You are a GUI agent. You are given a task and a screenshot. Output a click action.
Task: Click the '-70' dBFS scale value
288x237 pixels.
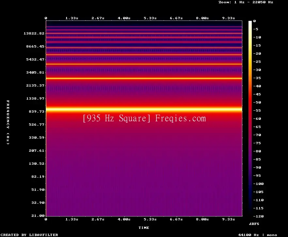click(x=257, y=135)
